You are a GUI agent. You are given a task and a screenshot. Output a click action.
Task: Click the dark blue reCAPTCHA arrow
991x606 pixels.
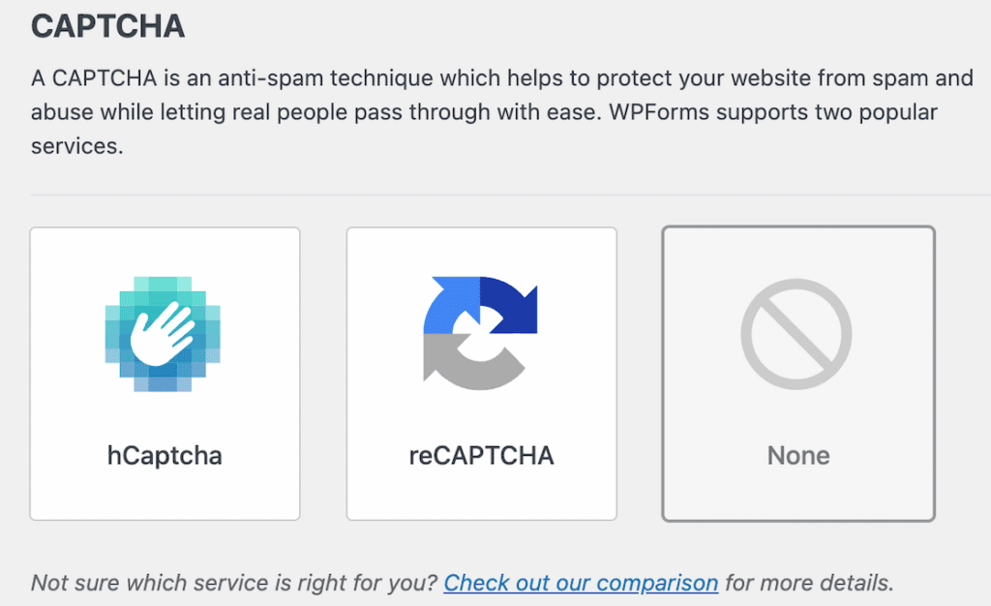pos(508,304)
